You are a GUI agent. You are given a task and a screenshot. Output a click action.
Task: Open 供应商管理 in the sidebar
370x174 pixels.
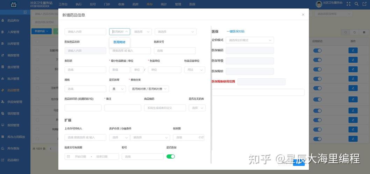tap(15, 102)
